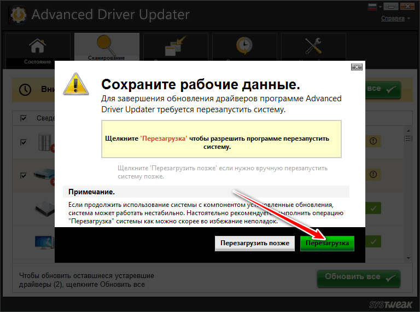Click the storage cylinder device icon

[x=45, y=142]
